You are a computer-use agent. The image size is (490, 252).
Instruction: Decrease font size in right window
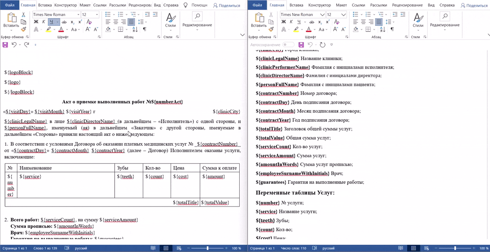(344, 29)
